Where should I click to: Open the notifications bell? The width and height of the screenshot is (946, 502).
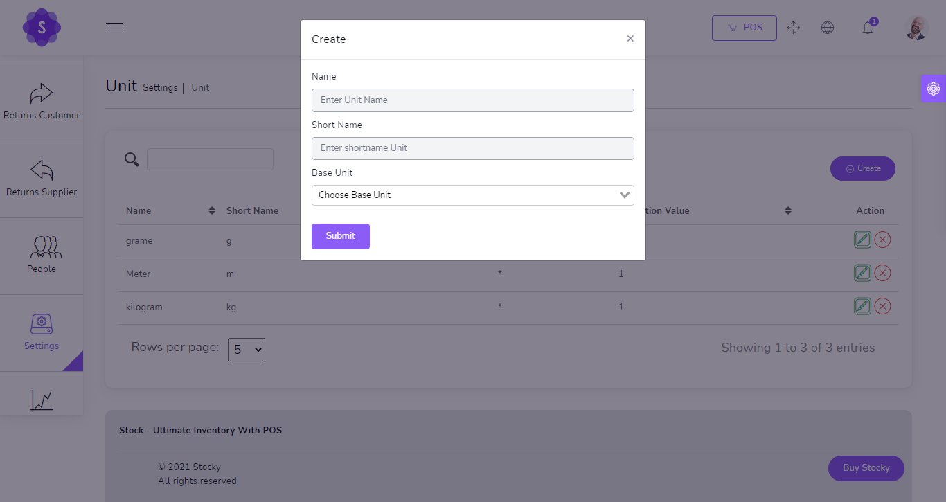click(x=867, y=28)
